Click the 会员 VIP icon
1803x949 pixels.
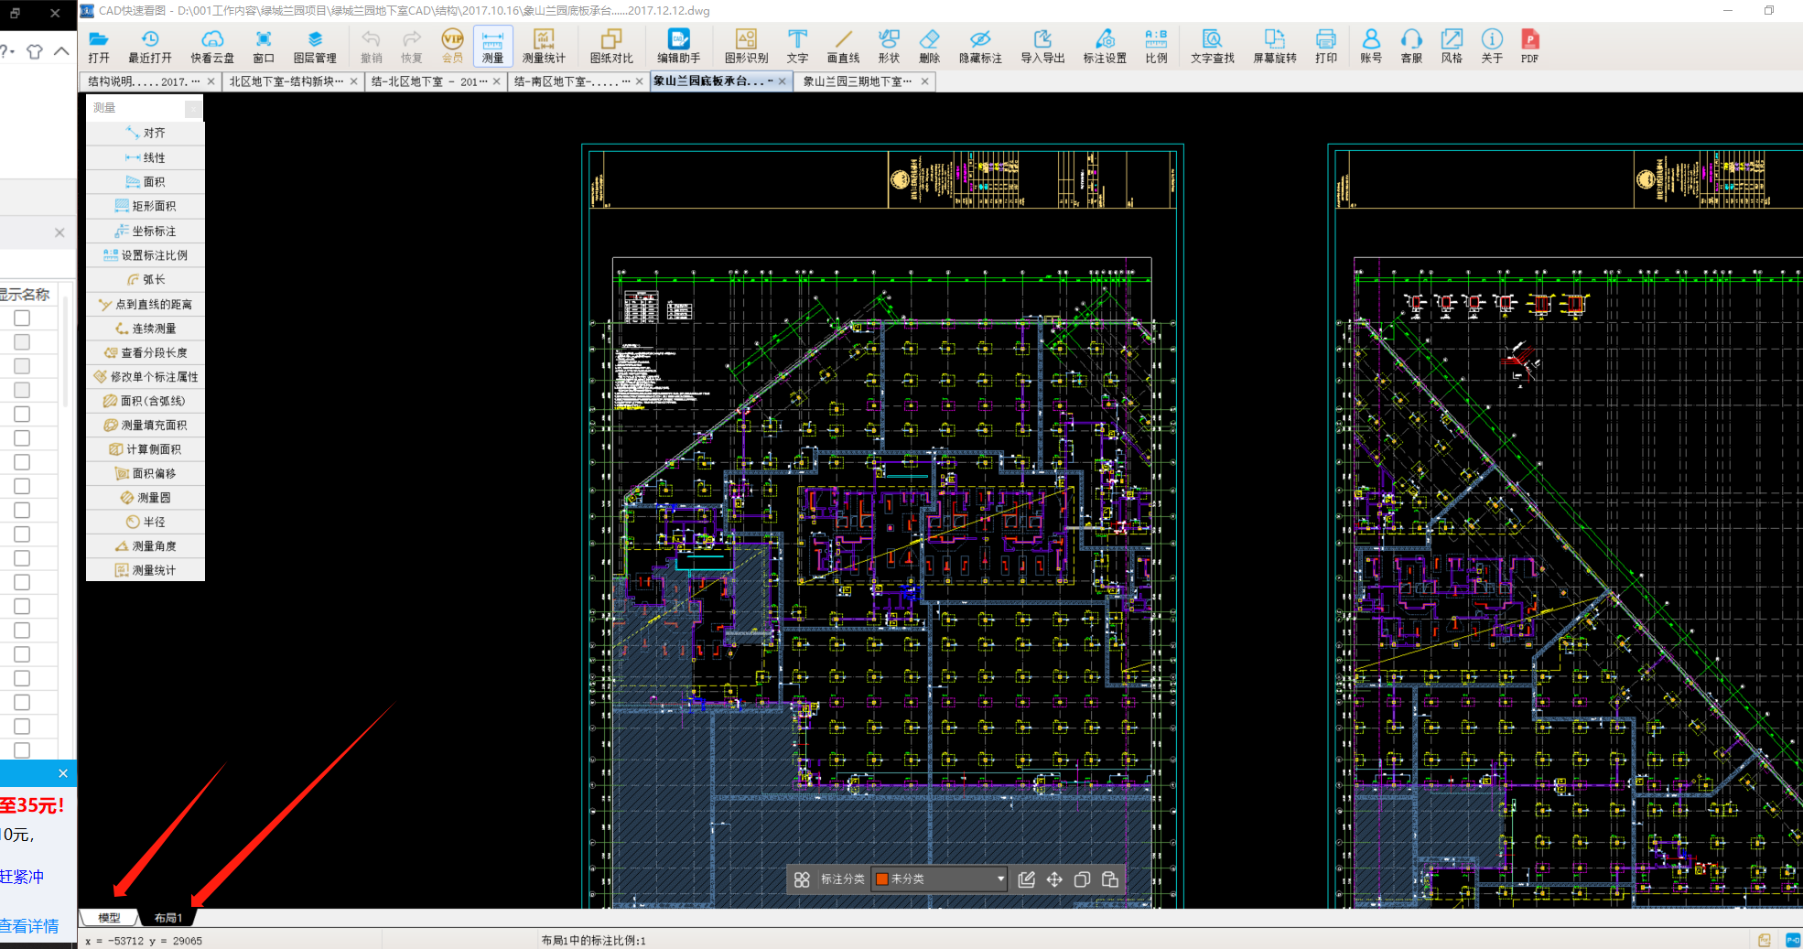point(452,46)
